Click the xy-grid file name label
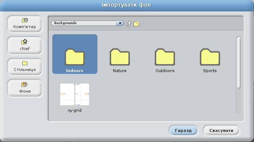The width and height of the screenshot is (254, 142). pos(75,110)
